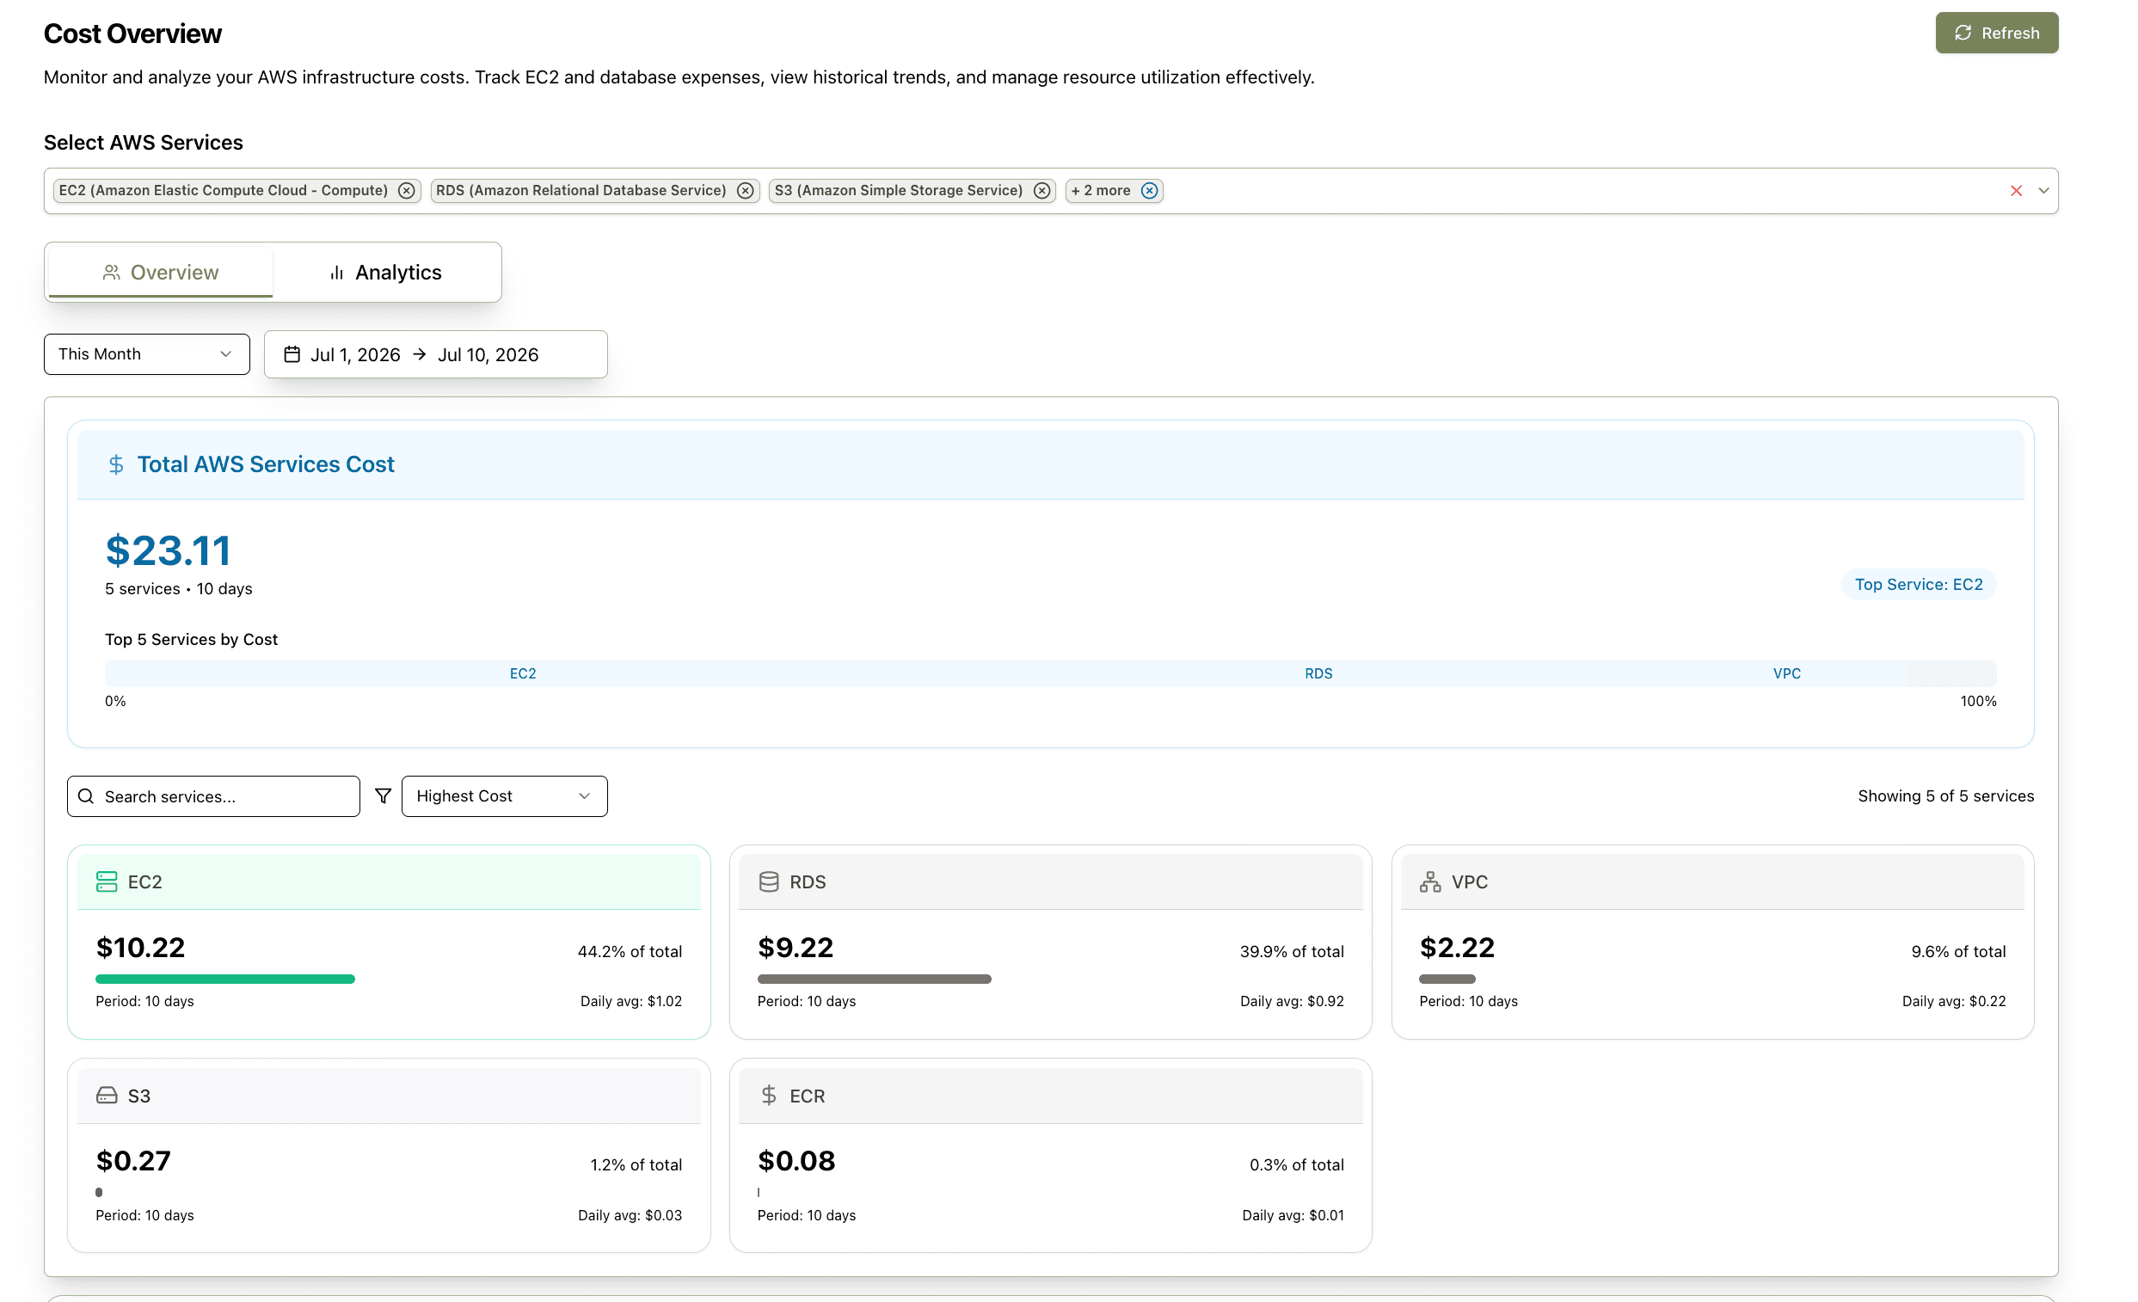Open the Analytics tab
Screen dimensions: 2138x1302
pyautogui.click(x=386, y=273)
